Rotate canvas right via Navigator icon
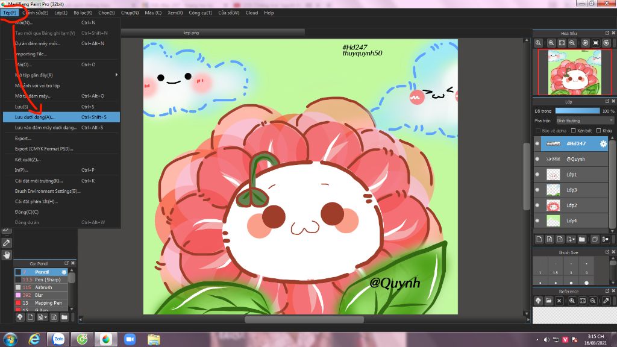 coord(606,43)
